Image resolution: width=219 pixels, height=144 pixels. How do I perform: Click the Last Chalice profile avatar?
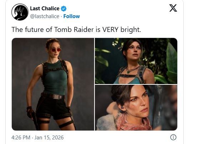(20, 12)
